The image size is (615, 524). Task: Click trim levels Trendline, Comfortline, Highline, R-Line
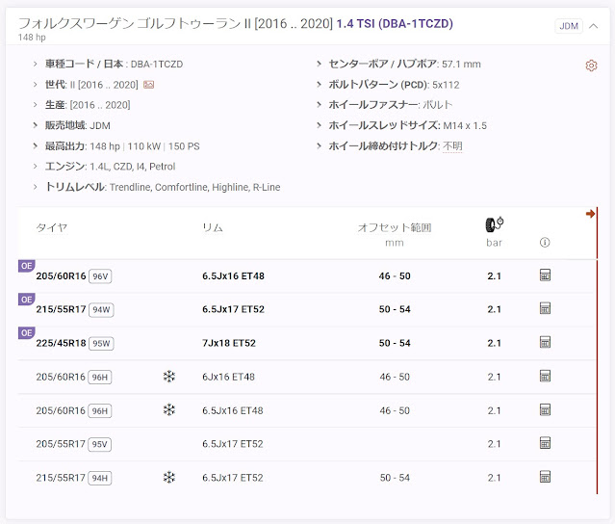(195, 187)
